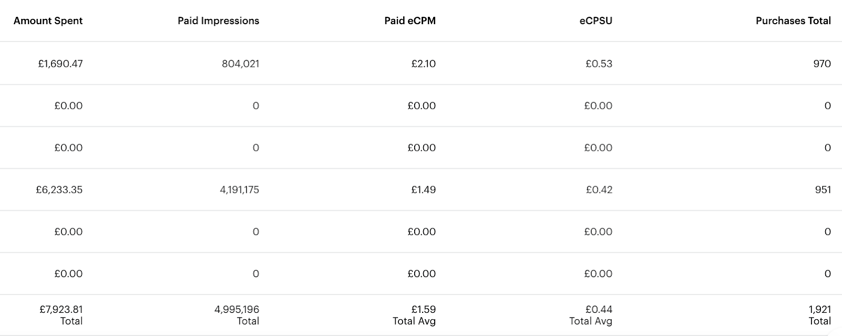Click the £6,233.35 amount spent cell
The width and height of the screenshot is (842, 336).
point(59,190)
